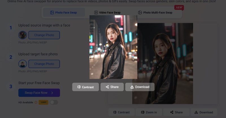
Task: Open the Photo Multi-Face Swap tab
Action: click(155, 12)
